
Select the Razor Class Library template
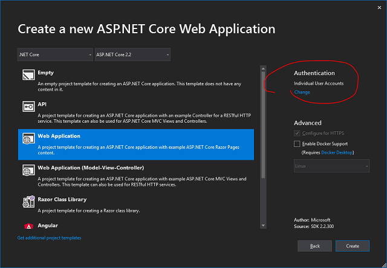click(x=136, y=204)
